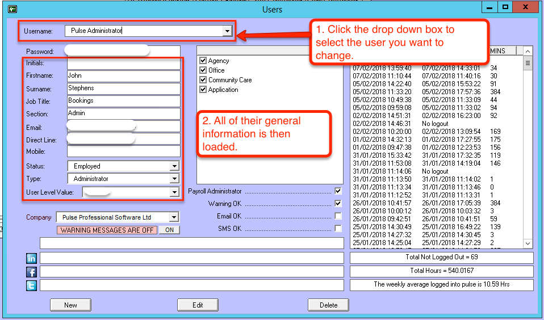Click the Facebook icon

[x=32, y=272]
